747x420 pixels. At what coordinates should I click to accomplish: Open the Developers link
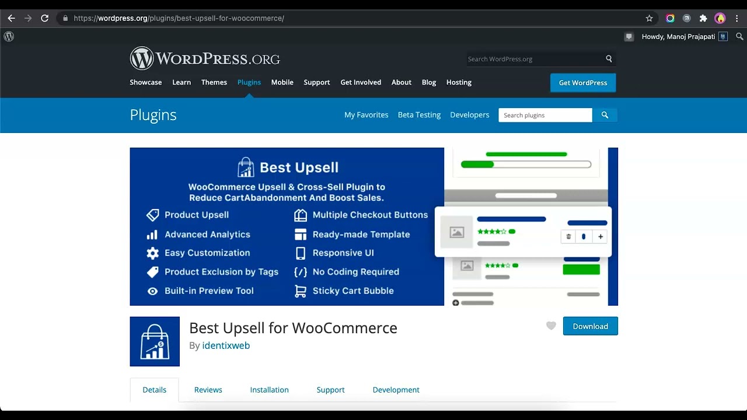coord(470,115)
